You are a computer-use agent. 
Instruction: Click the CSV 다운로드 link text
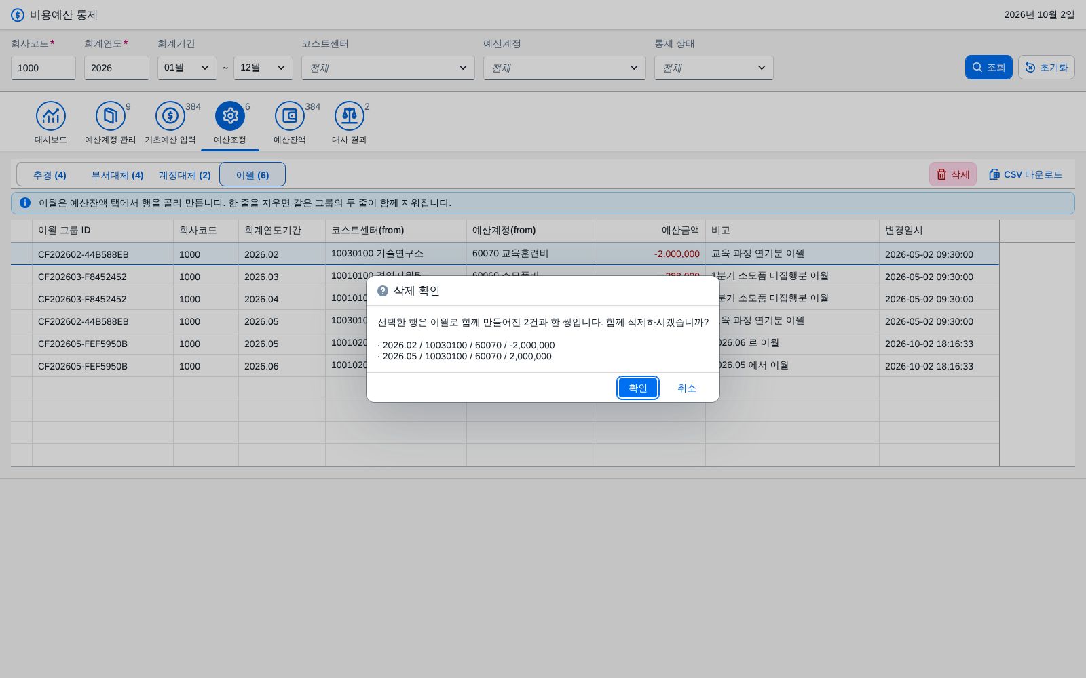click(1033, 174)
